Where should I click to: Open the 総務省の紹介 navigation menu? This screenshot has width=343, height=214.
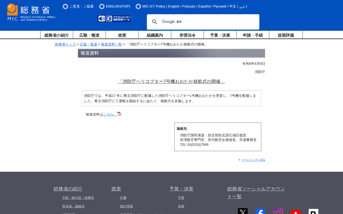point(57,35)
